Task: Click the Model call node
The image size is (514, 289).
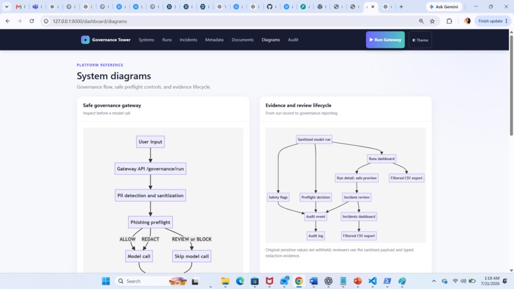Action: click(138, 256)
